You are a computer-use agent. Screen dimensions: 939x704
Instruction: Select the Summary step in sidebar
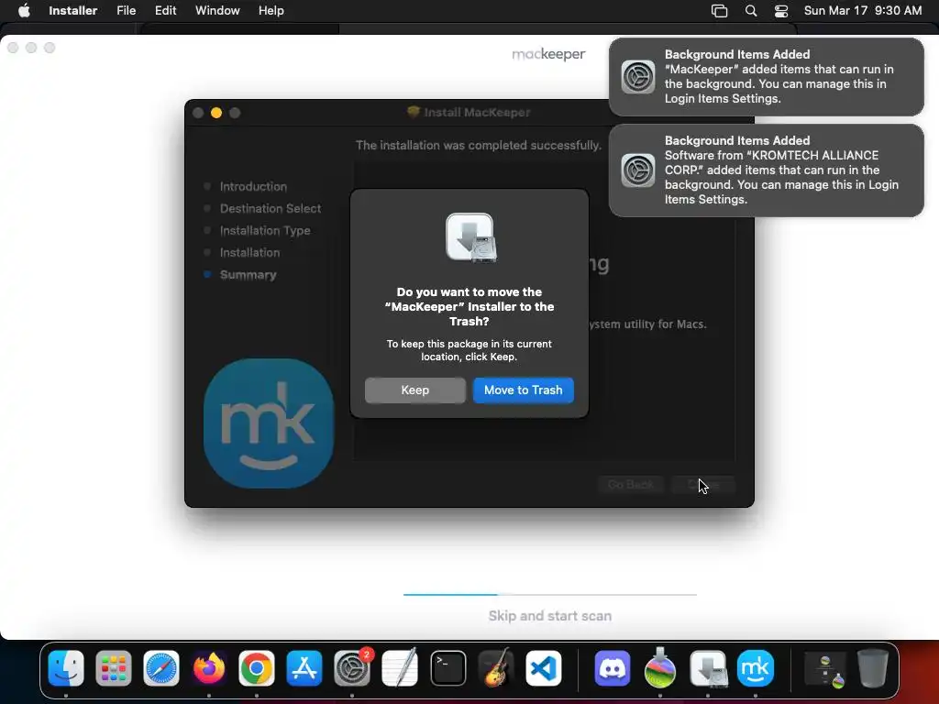(248, 275)
